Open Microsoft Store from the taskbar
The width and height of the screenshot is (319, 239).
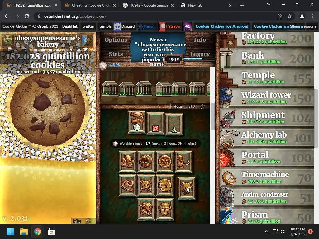[x=51, y=232]
